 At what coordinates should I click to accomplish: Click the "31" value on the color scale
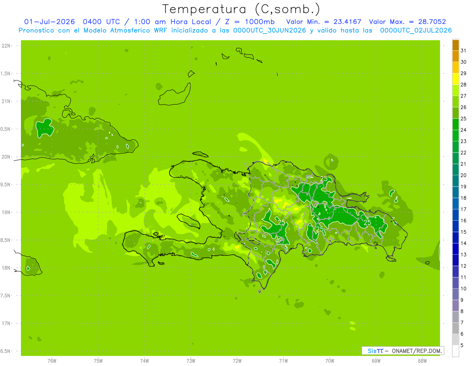[x=464, y=51]
